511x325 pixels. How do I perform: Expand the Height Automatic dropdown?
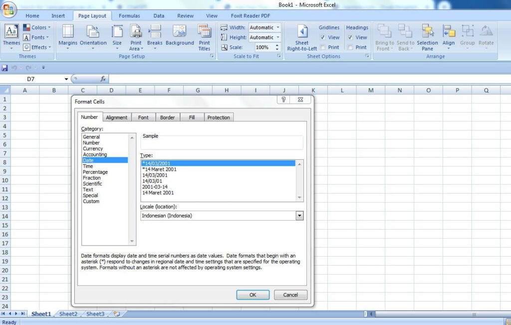[278, 37]
